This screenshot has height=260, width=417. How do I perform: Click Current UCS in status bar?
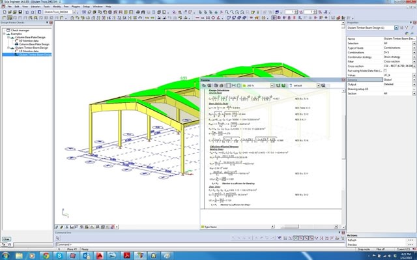(403, 250)
